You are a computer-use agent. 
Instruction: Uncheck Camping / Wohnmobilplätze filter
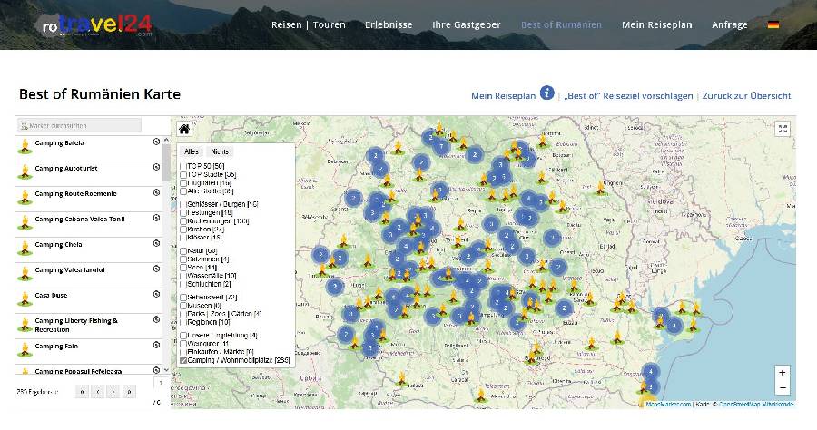pyautogui.click(x=183, y=360)
